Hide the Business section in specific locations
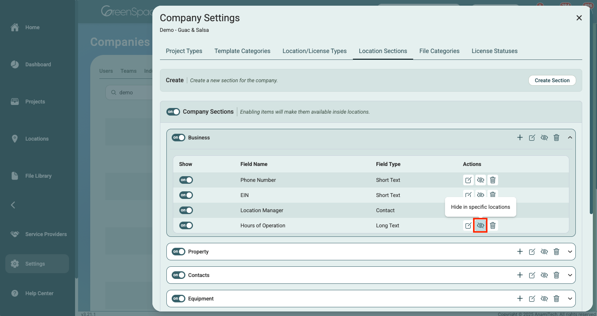The width and height of the screenshot is (597, 316). [x=544, y=138]
